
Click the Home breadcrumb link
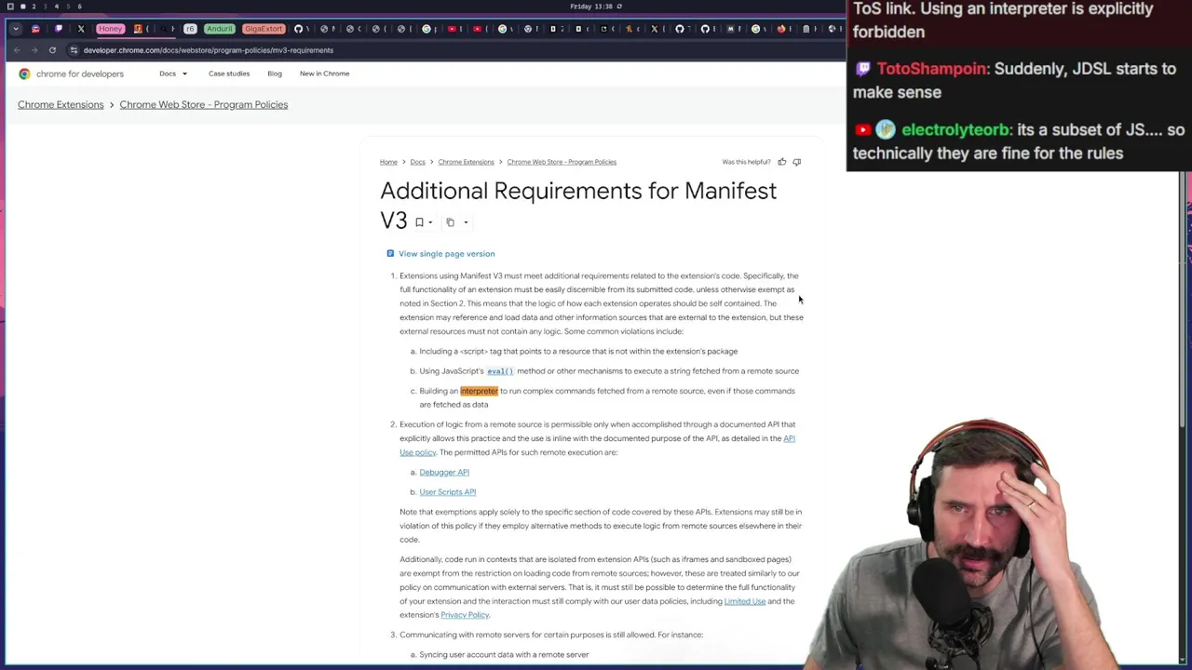(388, 162)
